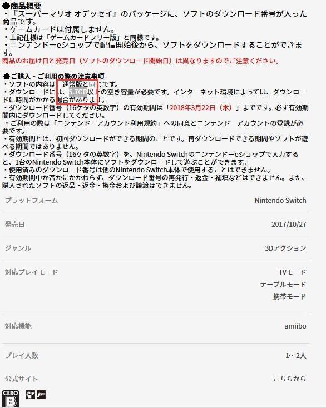Click the 1~2人 player count value
The image size is (326, 408).
(296, 355)
